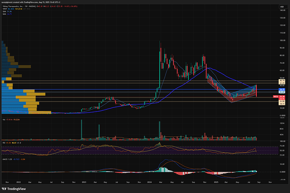Click the 2024 label on time axis
The width and height of the screenshot is (290, 193).
(x=150, y=182)
